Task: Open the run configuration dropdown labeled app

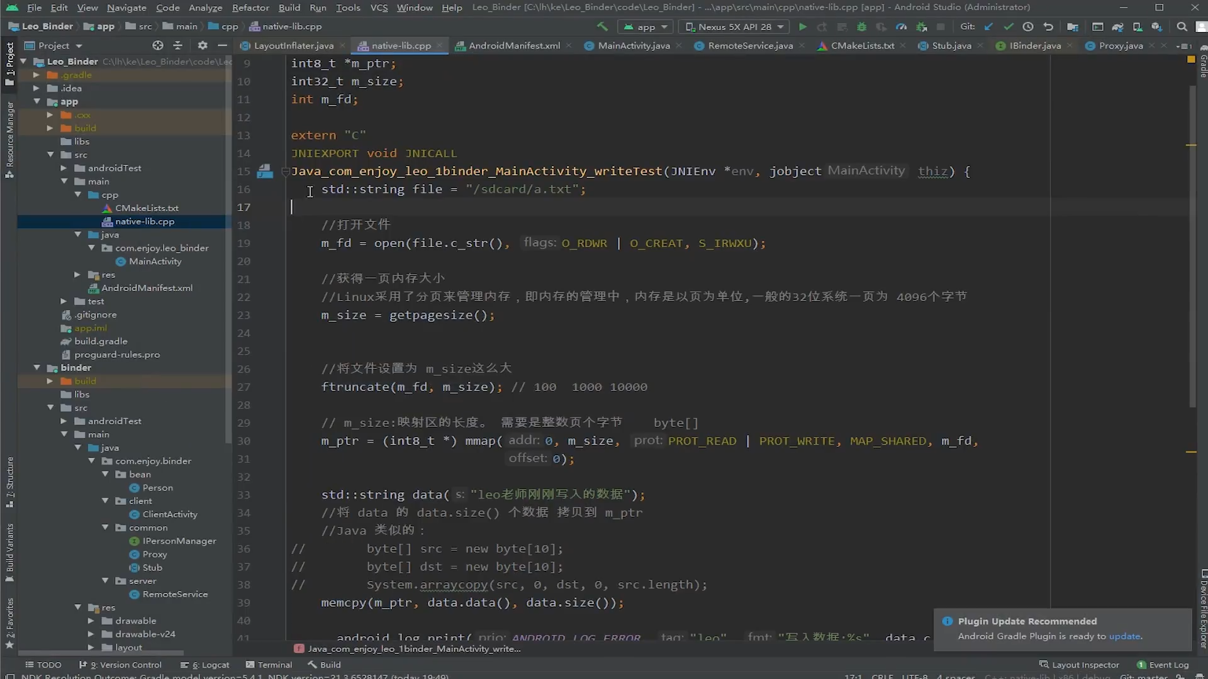Action: 646,26
